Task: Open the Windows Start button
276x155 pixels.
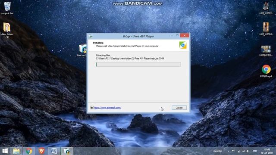Action: (x=5, y=151)
